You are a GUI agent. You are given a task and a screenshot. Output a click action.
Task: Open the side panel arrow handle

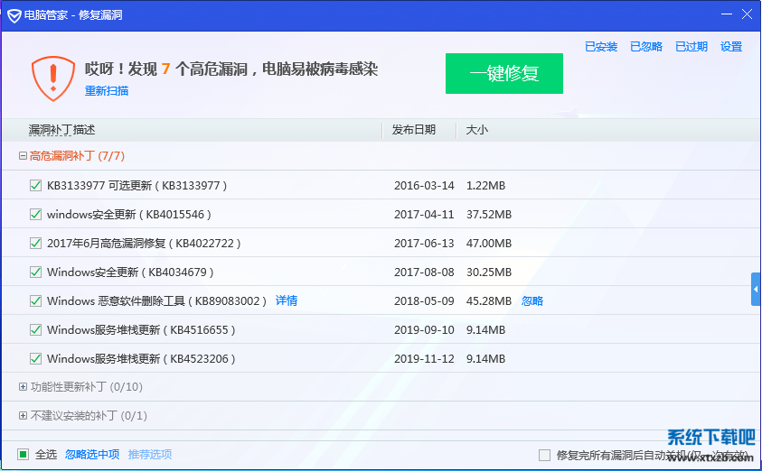coord(756,289)
